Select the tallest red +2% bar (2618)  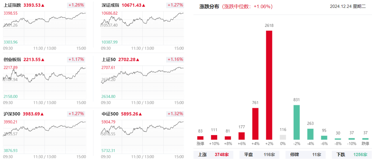269,85
